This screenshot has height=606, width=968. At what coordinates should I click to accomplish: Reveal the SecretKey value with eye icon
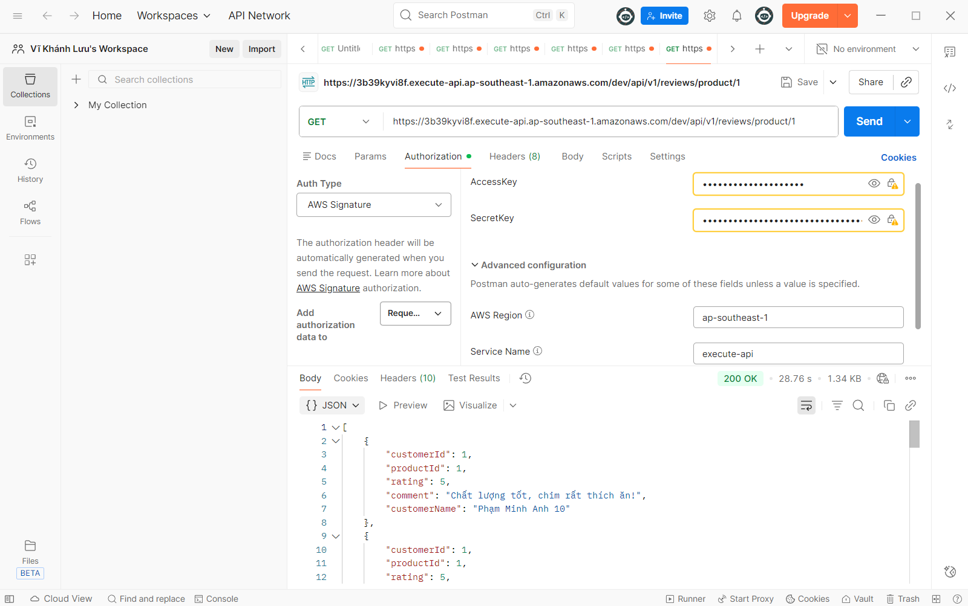click(x=874, y=220)
